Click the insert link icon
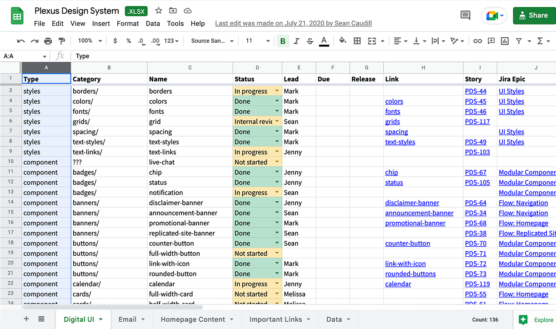This screenshot has height=329, width=556. pyautogui.click(x=477, y=41)
